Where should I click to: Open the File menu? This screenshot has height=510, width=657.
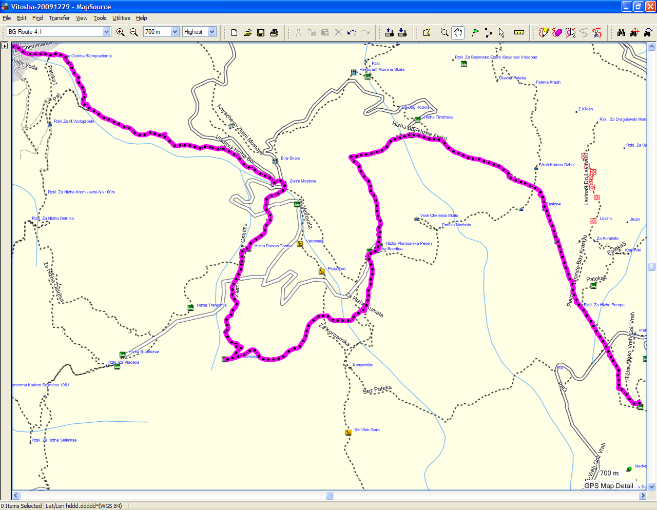pos(7,18)
